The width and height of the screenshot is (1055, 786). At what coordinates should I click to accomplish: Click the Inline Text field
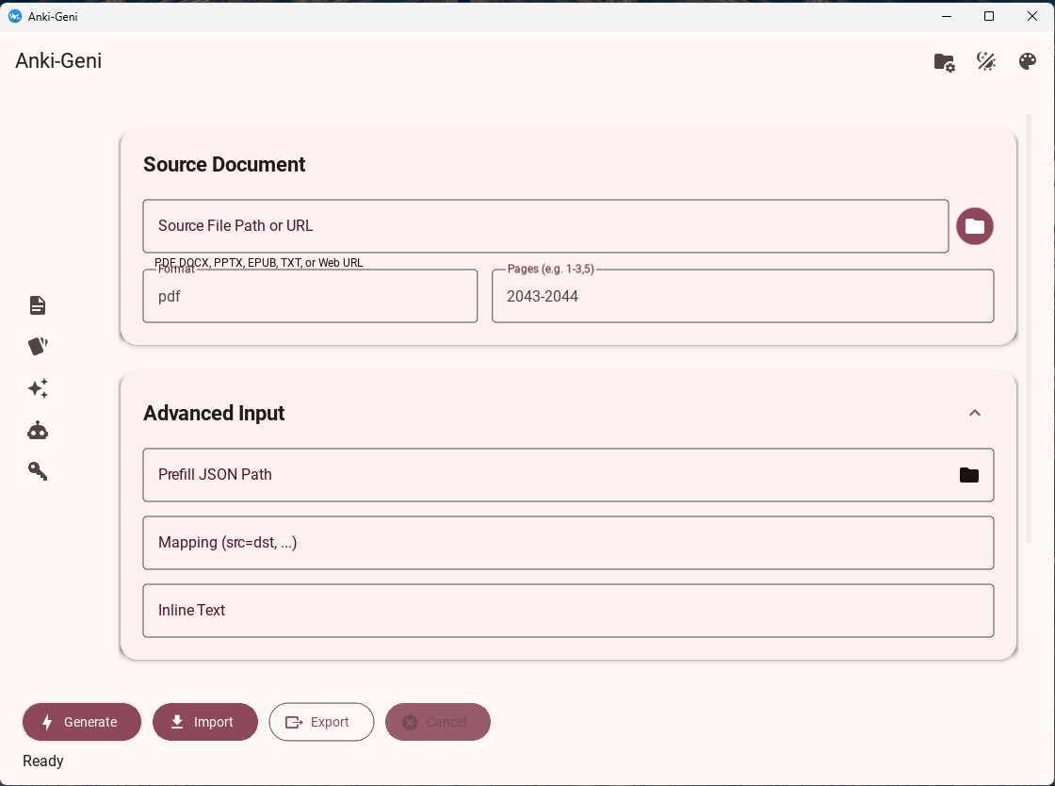[568, 611]
